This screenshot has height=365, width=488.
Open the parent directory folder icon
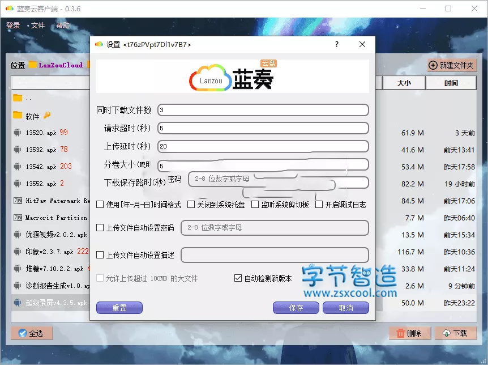click(x=18, y=98)
